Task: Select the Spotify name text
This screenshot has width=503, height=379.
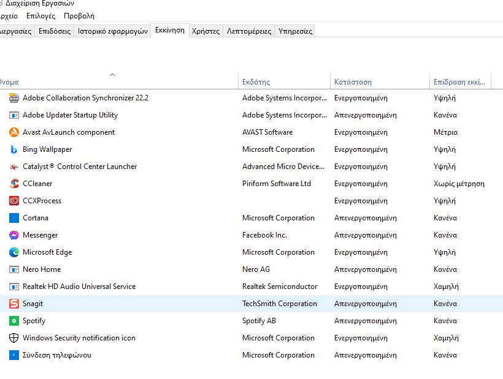Action: 34,321
